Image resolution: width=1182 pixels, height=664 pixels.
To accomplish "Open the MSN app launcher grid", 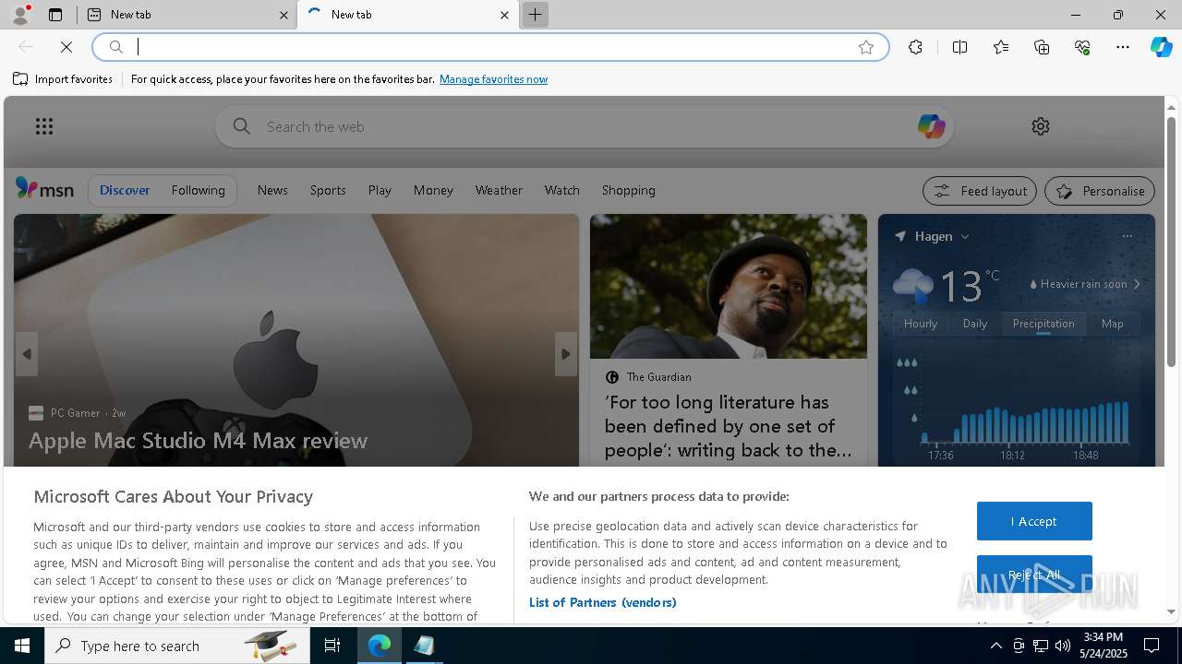I will (44, 126).
